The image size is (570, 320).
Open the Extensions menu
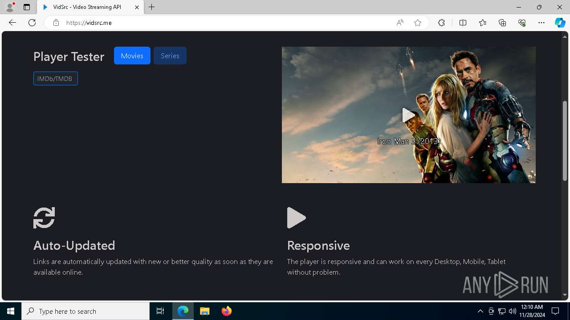pyautogui.click(x=441, y=23)
